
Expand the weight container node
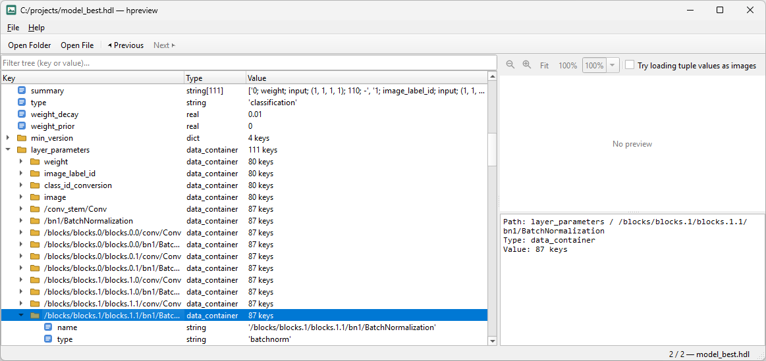tap(21, 162)
